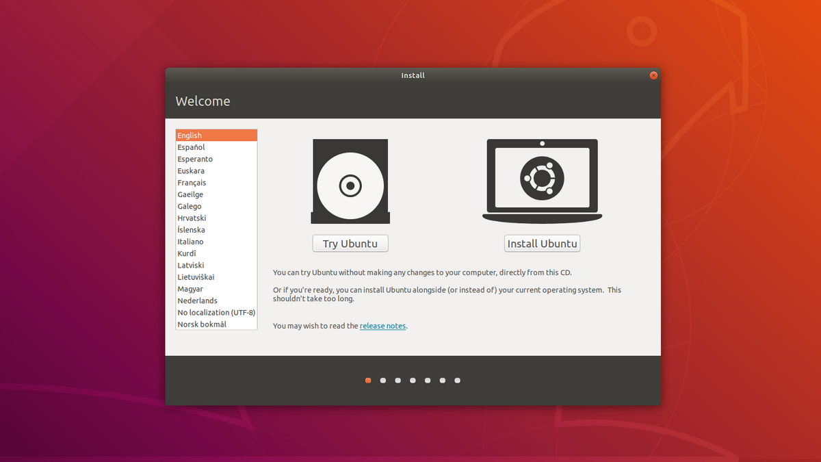The height and width of the screenshot is (462, 821).
Task: Click the Install Ubuntu button
Action: [543, 244]
